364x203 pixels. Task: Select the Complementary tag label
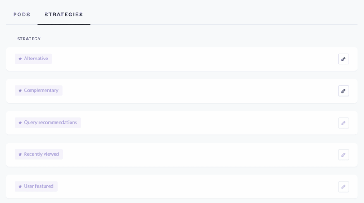click(41, 90)
